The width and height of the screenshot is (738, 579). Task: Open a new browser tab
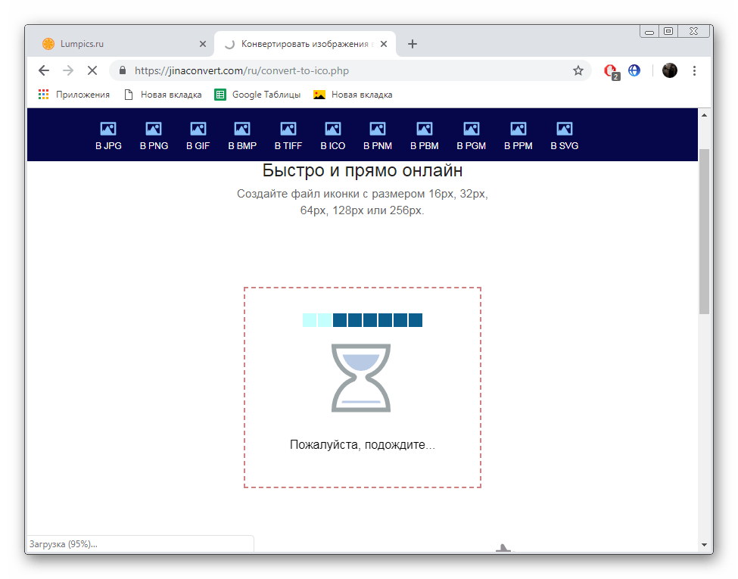coord(413,44)
